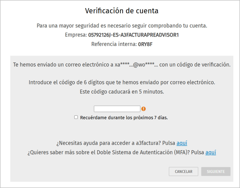
Task: Click the SIGUIENTE button
Action: click(x=216, y=171)
